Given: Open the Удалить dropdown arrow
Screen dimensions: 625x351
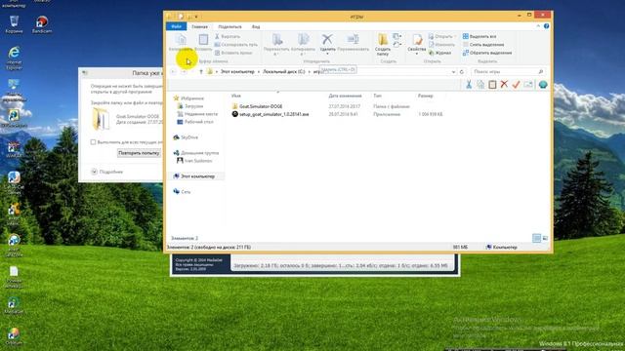Looking at the screenshot, I should 327,54.
